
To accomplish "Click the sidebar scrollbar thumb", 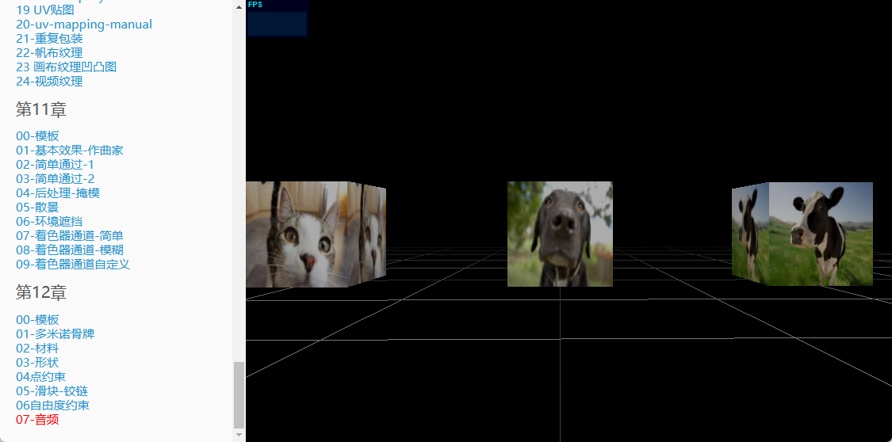I will 239,394.
